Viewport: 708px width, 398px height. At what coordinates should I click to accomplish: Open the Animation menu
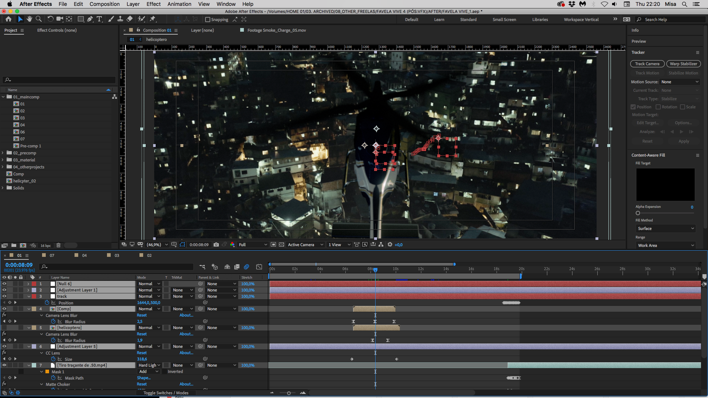coord(179,4)
